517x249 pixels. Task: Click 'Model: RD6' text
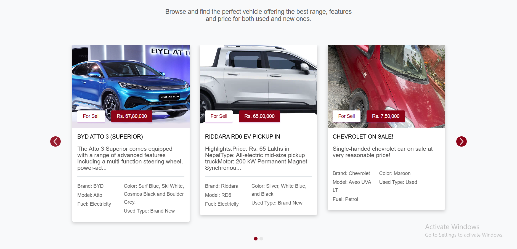tap(218, 195)
